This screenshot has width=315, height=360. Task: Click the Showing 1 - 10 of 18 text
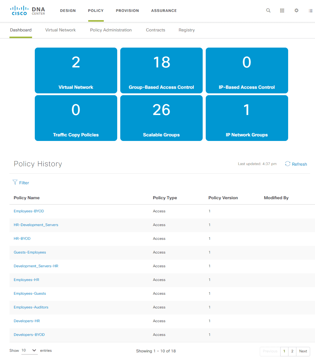click(156, 351)
